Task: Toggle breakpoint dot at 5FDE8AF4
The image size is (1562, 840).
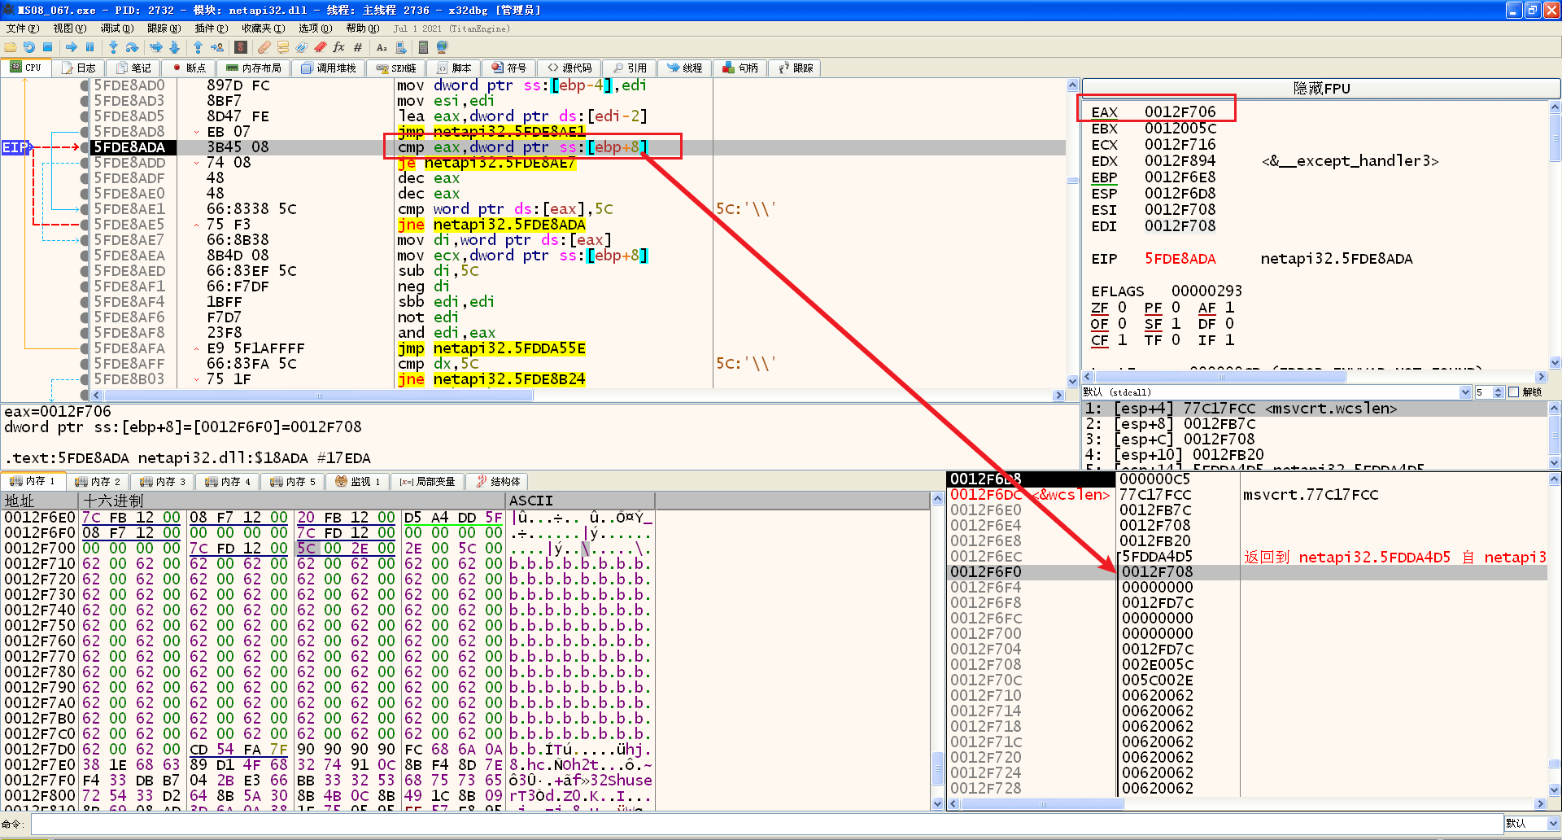Action: coord(85,302)
